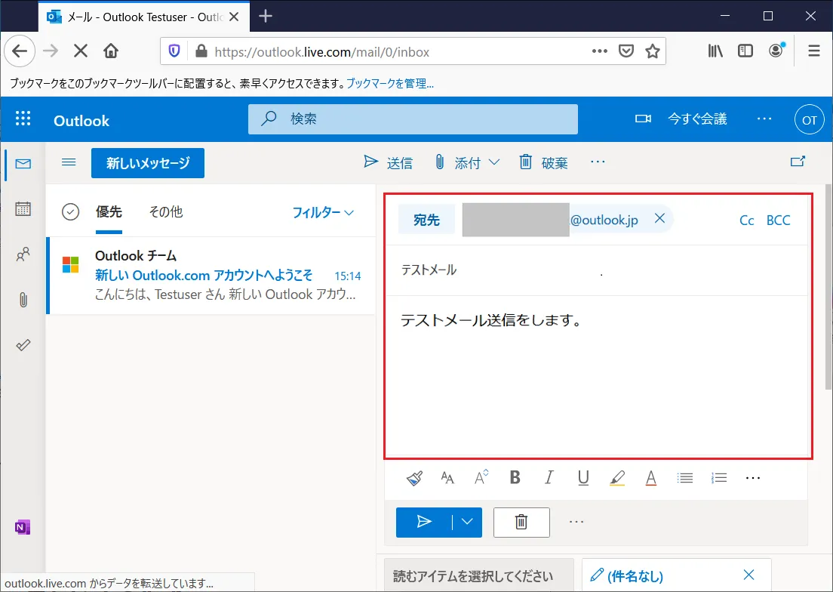Image resolution: width=833 pixels, height=592 pixels.
Task: Click Send in the top toolbar
Action: coord(388,162)
